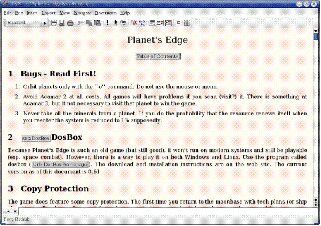This screenshot has width=321, height=226.
Task: Click minibuffer history up arrow
Action: click(9, 212)
